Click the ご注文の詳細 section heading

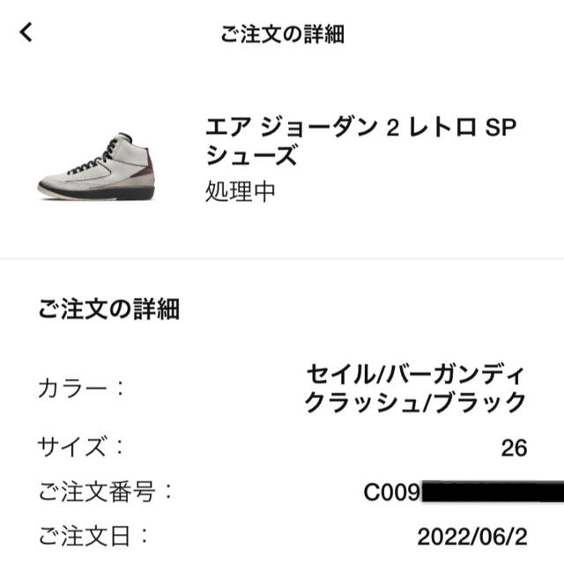pyautogui.click(x=108, y=309)
